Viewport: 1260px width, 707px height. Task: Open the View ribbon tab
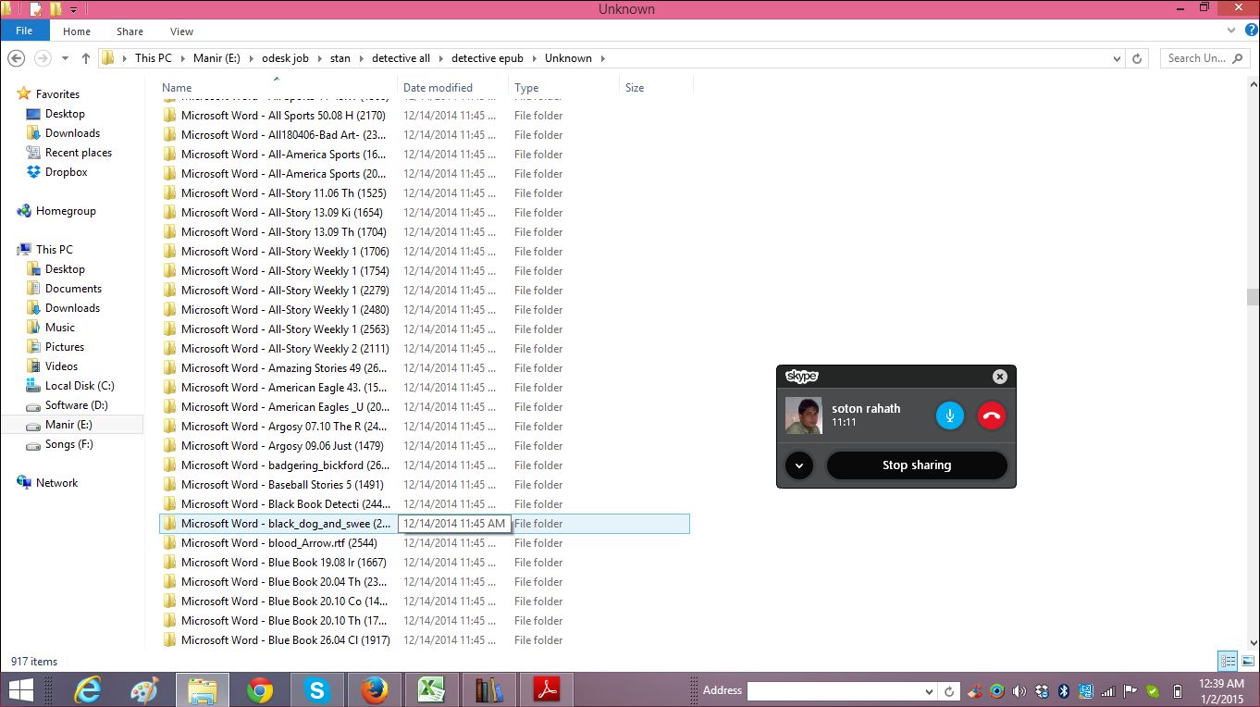click(182, 31)
